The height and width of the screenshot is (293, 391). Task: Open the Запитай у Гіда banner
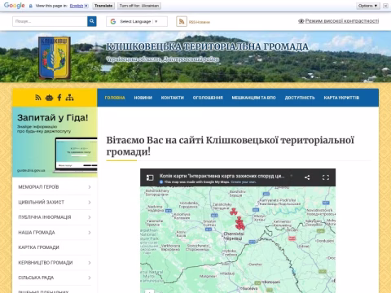pos(55,142)
